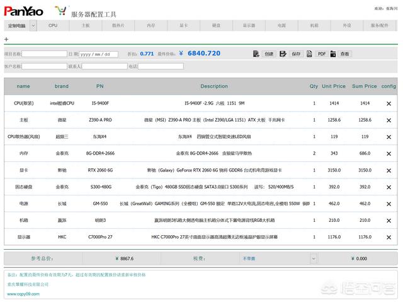403x302 pixels.
Task: Delete the 8G-DDR4-2666 memory row
Action: tap(389, 154)
